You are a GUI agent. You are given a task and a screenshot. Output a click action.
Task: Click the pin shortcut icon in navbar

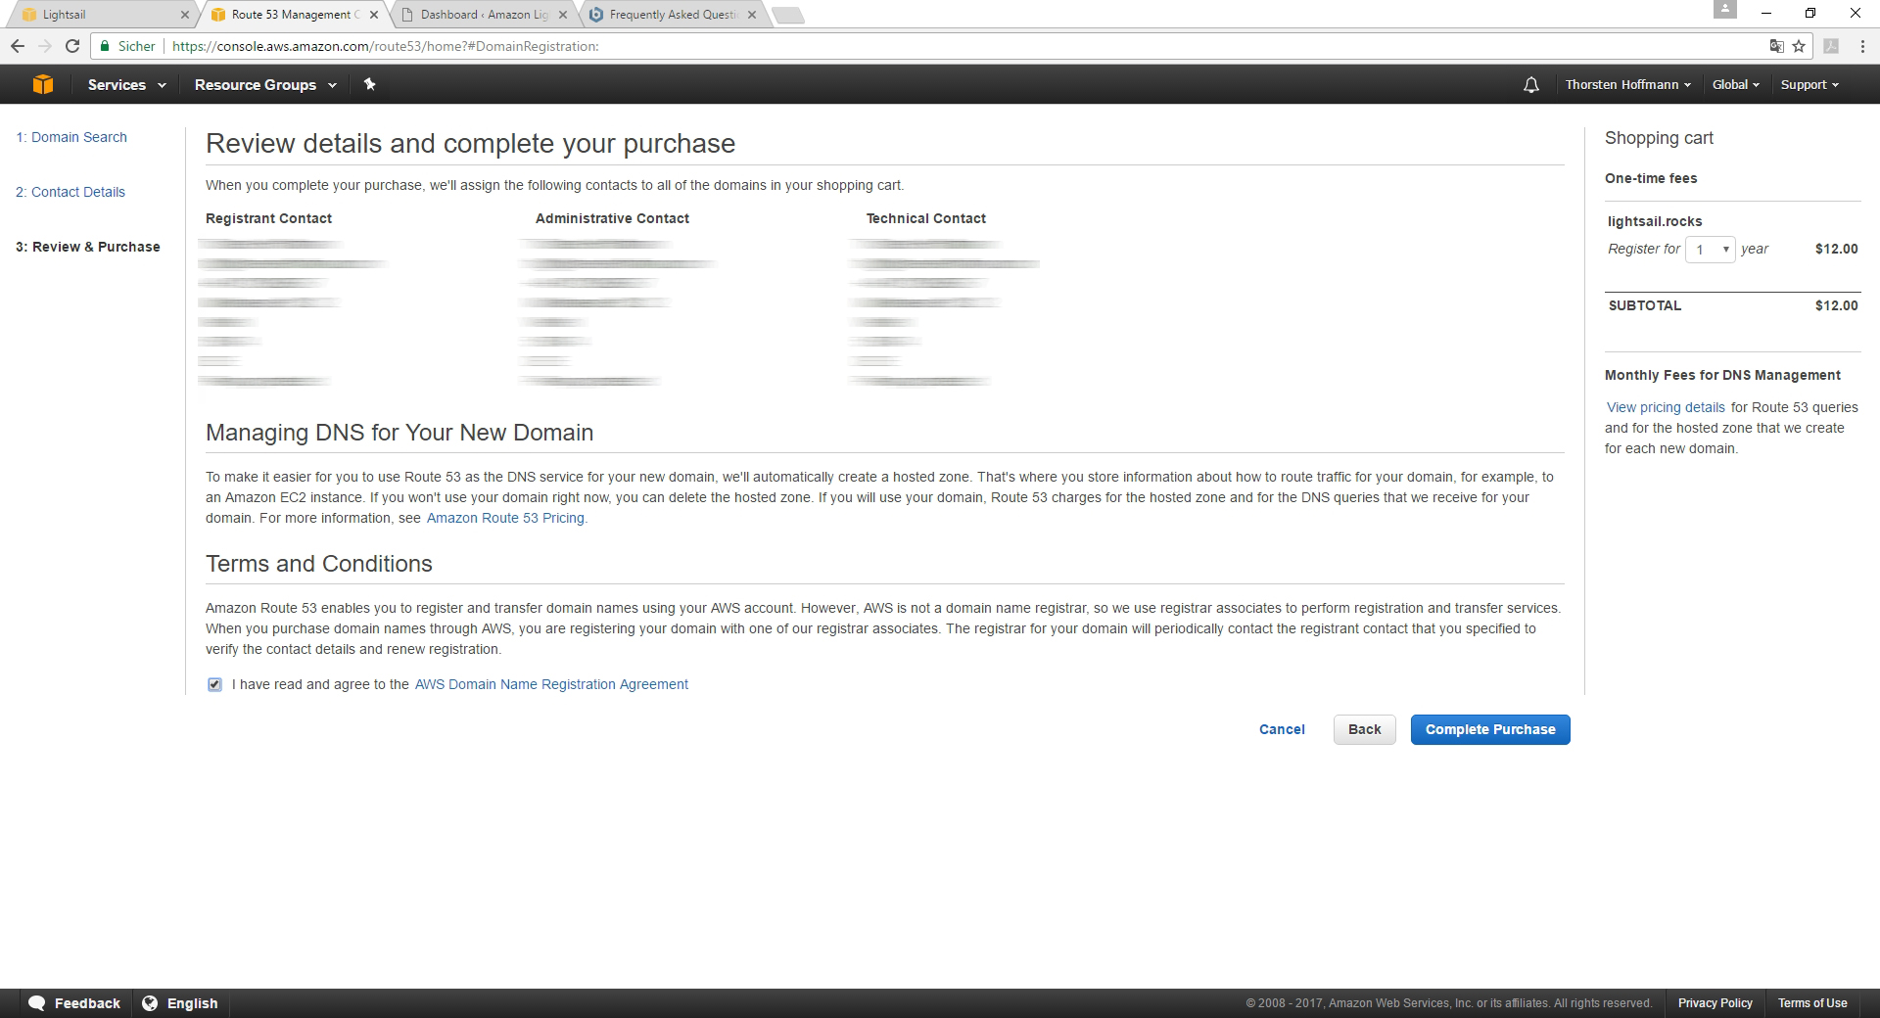pos(369,84)
